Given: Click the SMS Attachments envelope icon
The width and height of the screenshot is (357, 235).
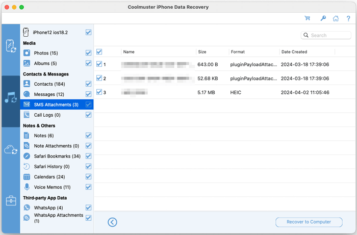Looking at the screenshot, I should tap(27, 105).
